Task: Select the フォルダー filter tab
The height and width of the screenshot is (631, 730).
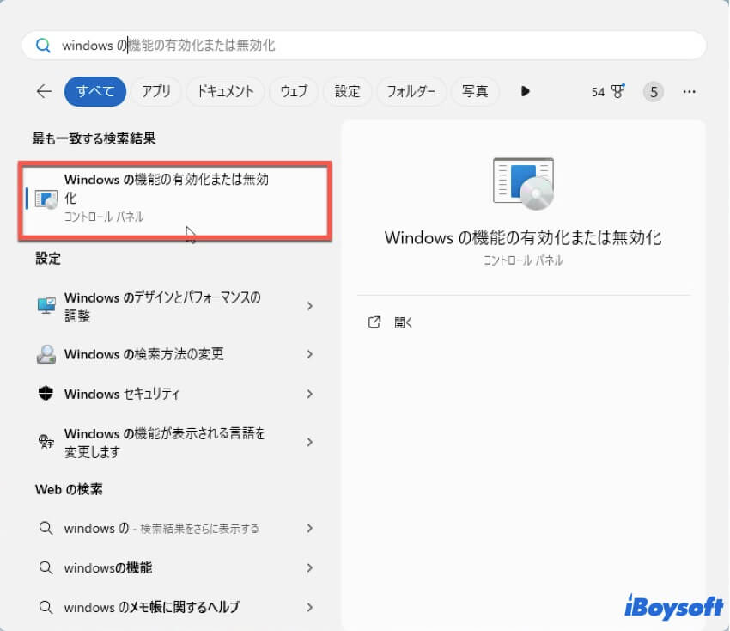Action: point(411,91)
